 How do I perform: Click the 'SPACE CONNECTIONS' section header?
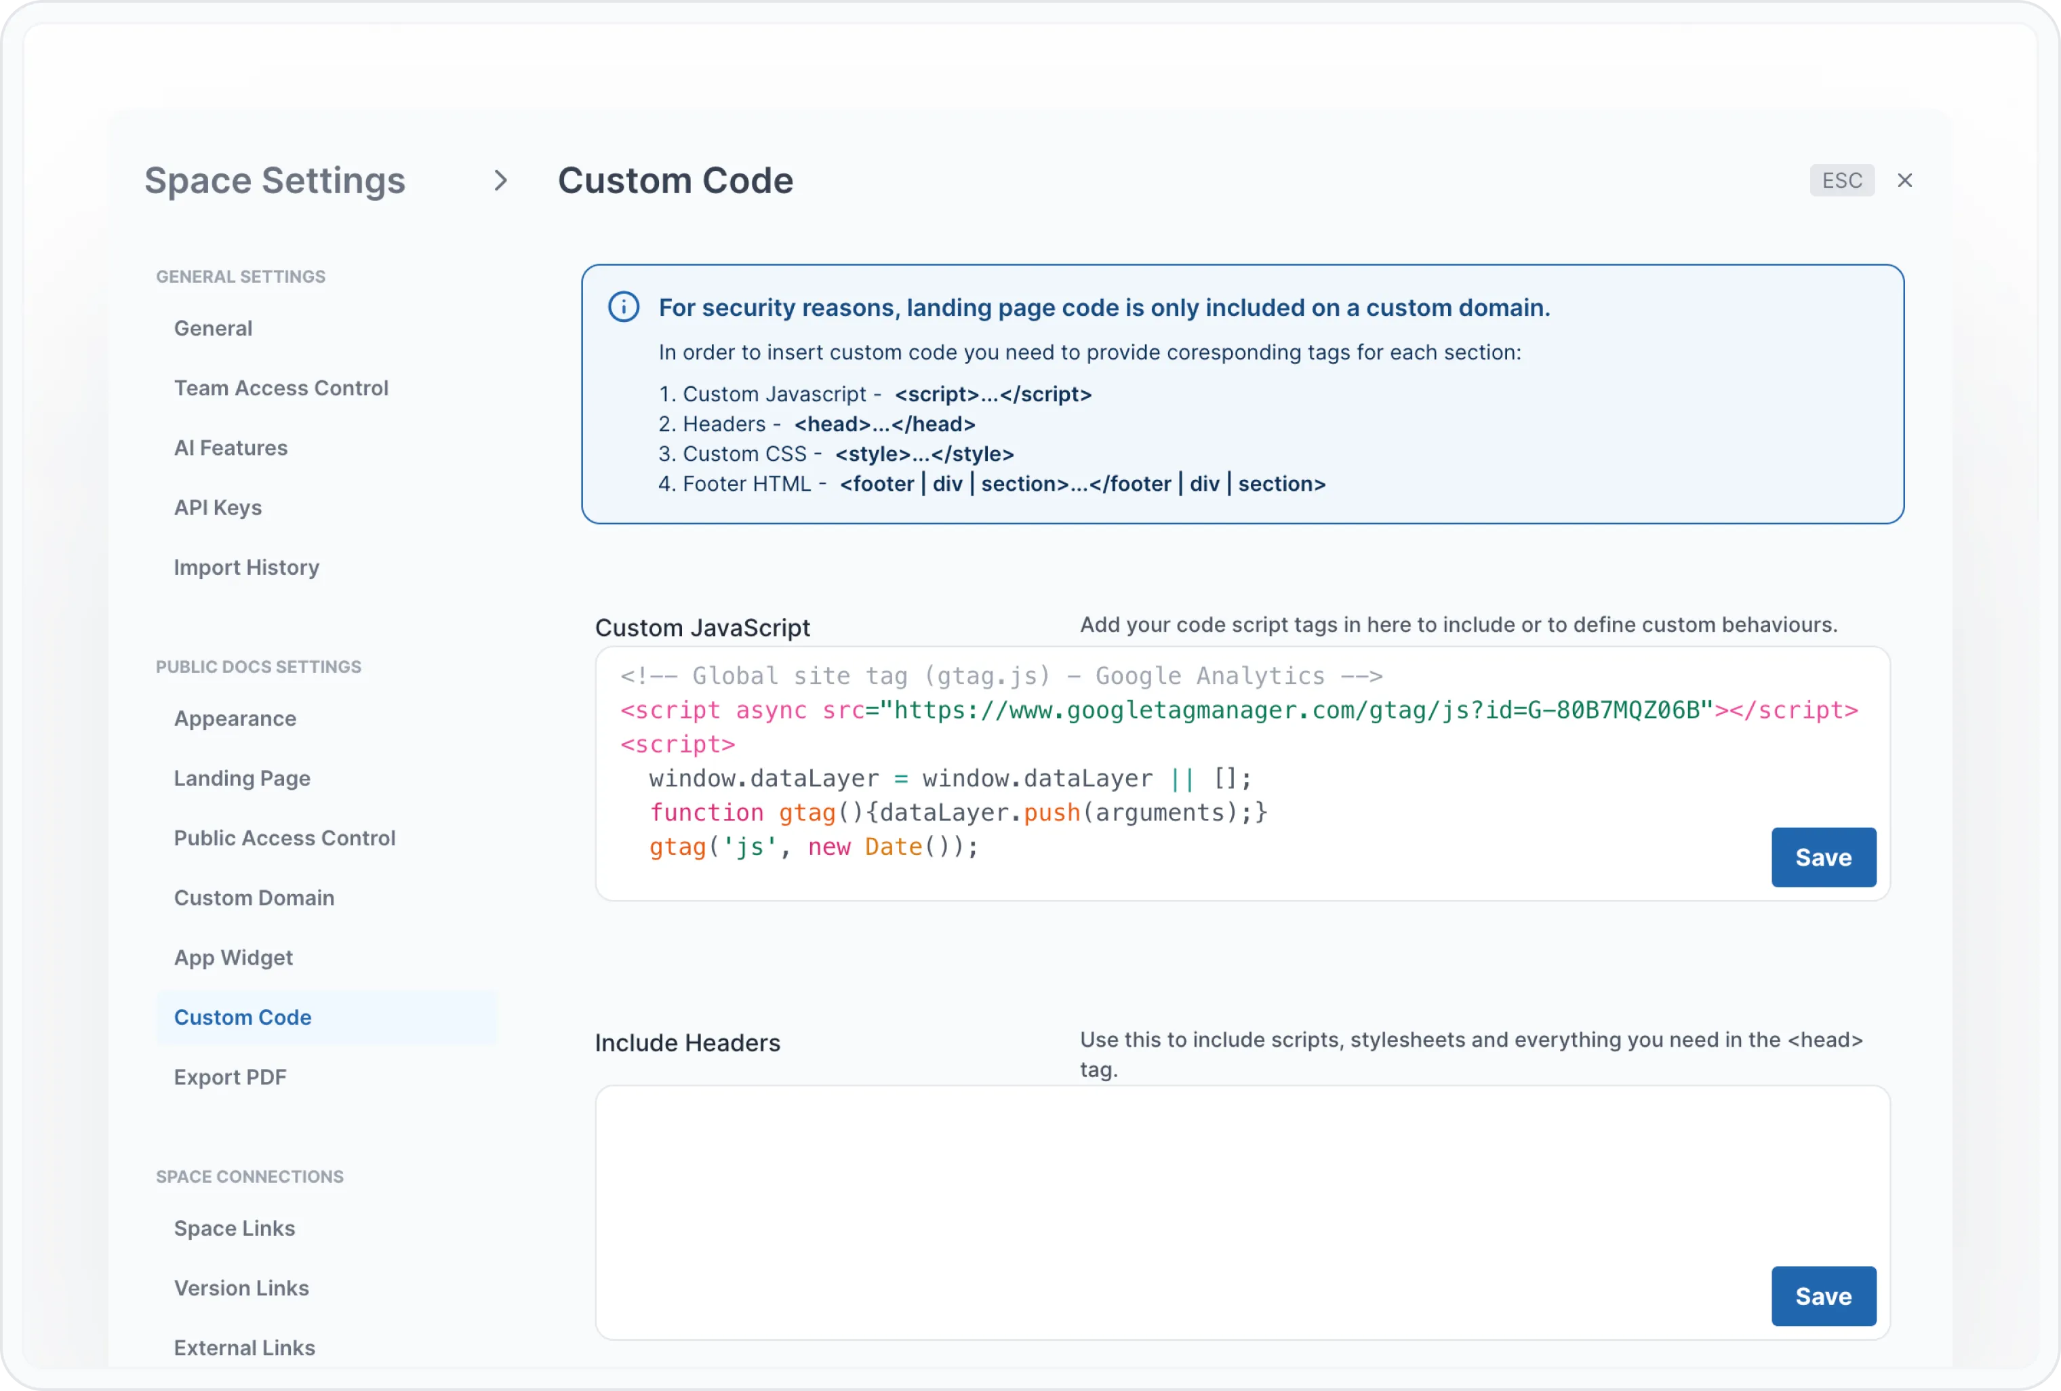[x=249, y=1177]
